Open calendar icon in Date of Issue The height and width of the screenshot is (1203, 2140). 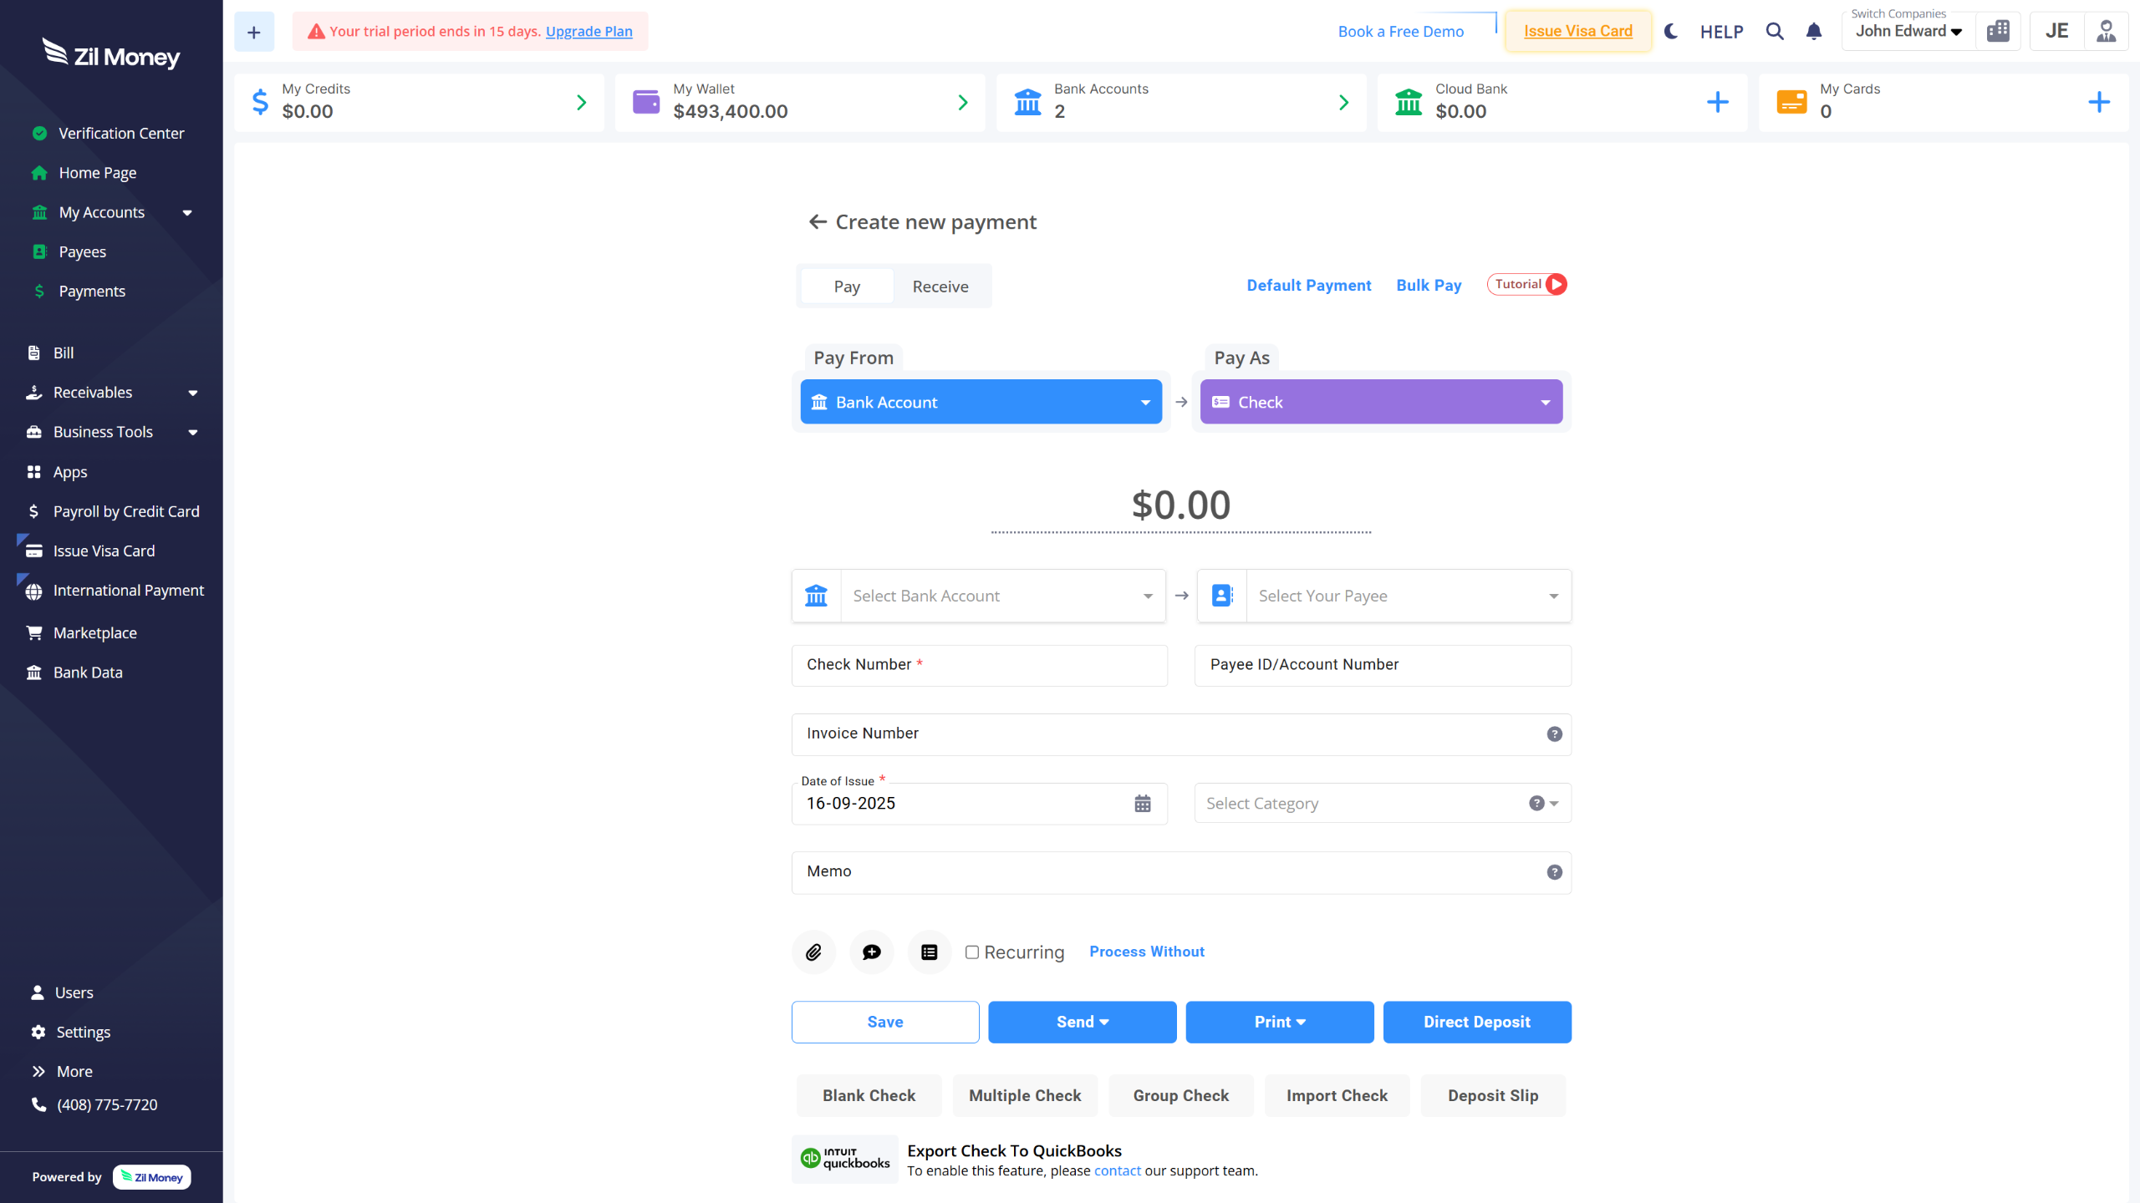[1142, 804]
